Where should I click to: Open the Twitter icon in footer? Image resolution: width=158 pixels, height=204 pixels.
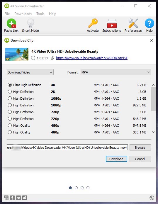[18, 198]
